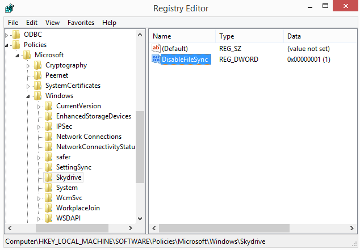Expand the IPSec key
The image size is (360, 250).
pyautogui.click(x=39, y=127)
